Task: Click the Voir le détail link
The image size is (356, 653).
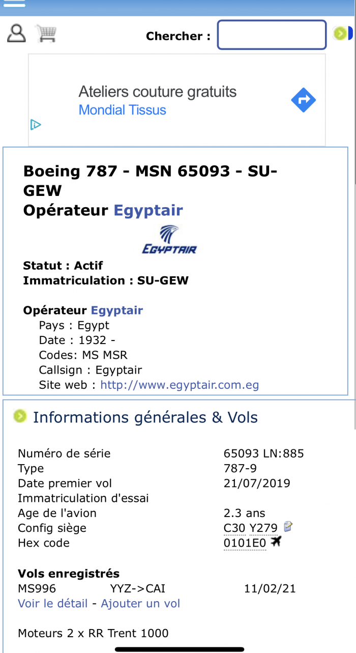Action: click(53, 604)
